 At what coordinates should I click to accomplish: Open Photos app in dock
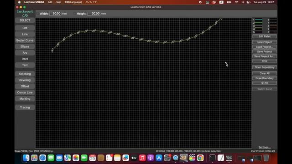76,158
